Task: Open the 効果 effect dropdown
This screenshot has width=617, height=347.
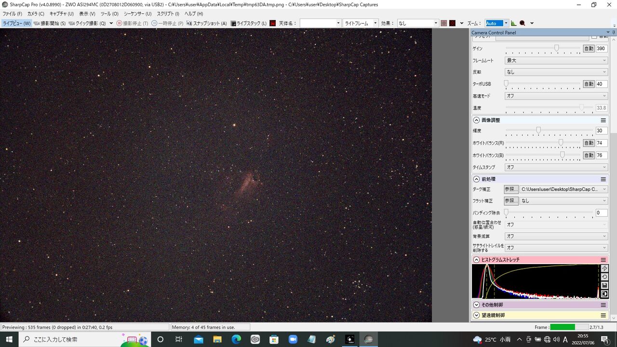Action: tap(417, 23)
